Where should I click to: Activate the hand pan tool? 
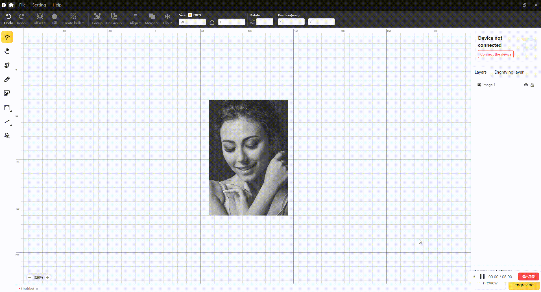[x=7, y=51]
